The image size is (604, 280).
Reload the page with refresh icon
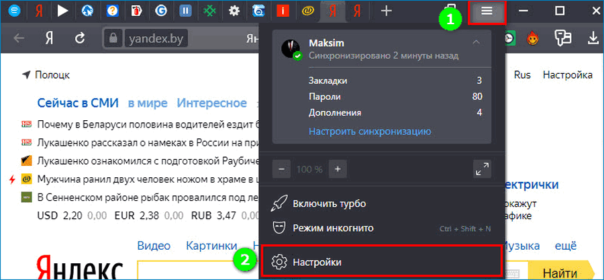click(80, 38)
